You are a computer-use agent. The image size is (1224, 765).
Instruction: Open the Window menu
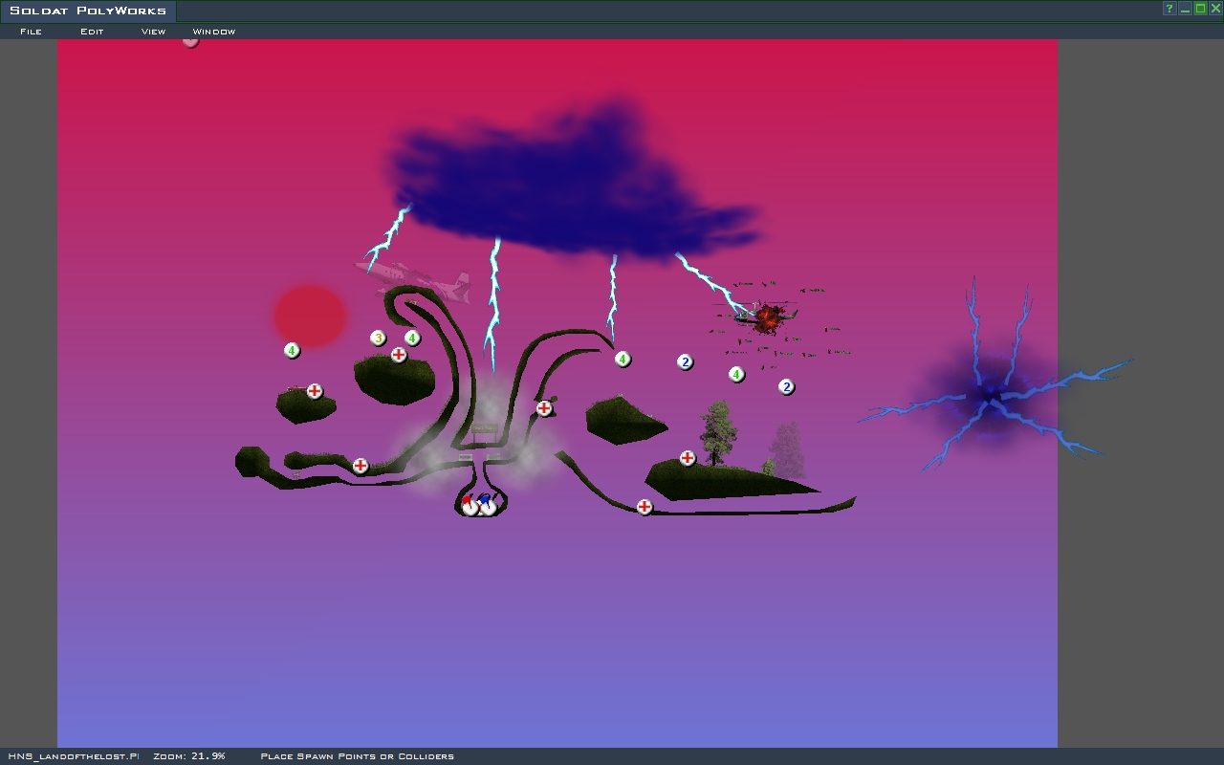pyautogui.click(x=214, y=32)
